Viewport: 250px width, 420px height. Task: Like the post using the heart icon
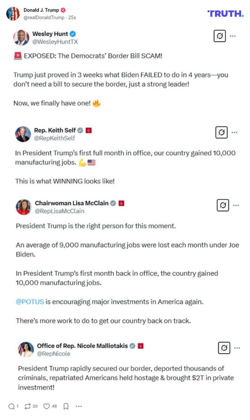tap(46, 406)
